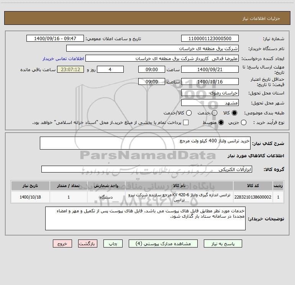Click the نام کالا column header
The image size is (295, 285).
point(179,186)
